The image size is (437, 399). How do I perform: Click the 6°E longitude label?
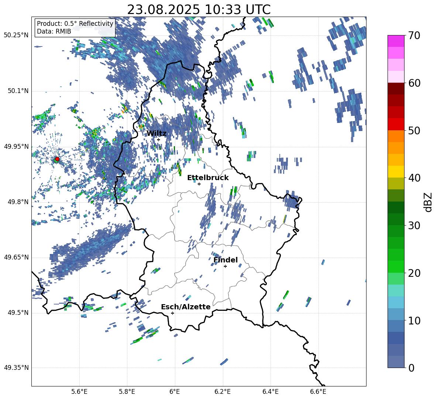[x=175, y=392]
